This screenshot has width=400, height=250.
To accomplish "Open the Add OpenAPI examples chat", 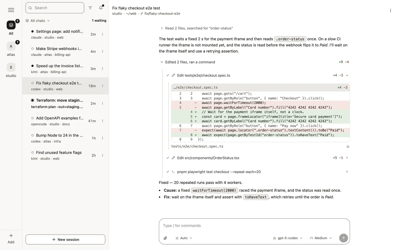I will coord(65,121).
